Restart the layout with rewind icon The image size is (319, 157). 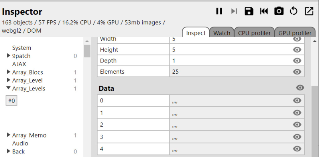(264, 11)
